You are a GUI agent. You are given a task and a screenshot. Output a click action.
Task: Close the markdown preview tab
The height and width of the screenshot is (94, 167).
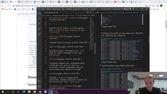[x=139, y=13]
